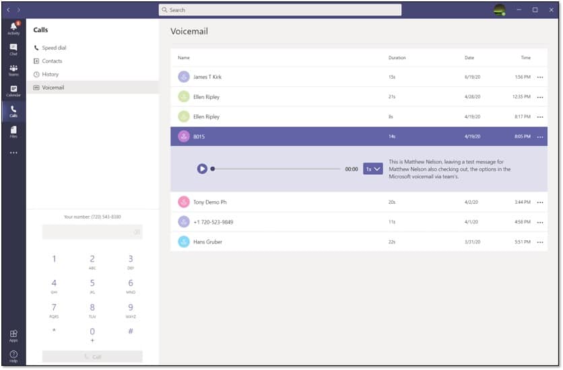This screenshot has height=370, width=563.
Task: Select the 21s Ellen Ripley voicemail
Action: coord(359,96)
